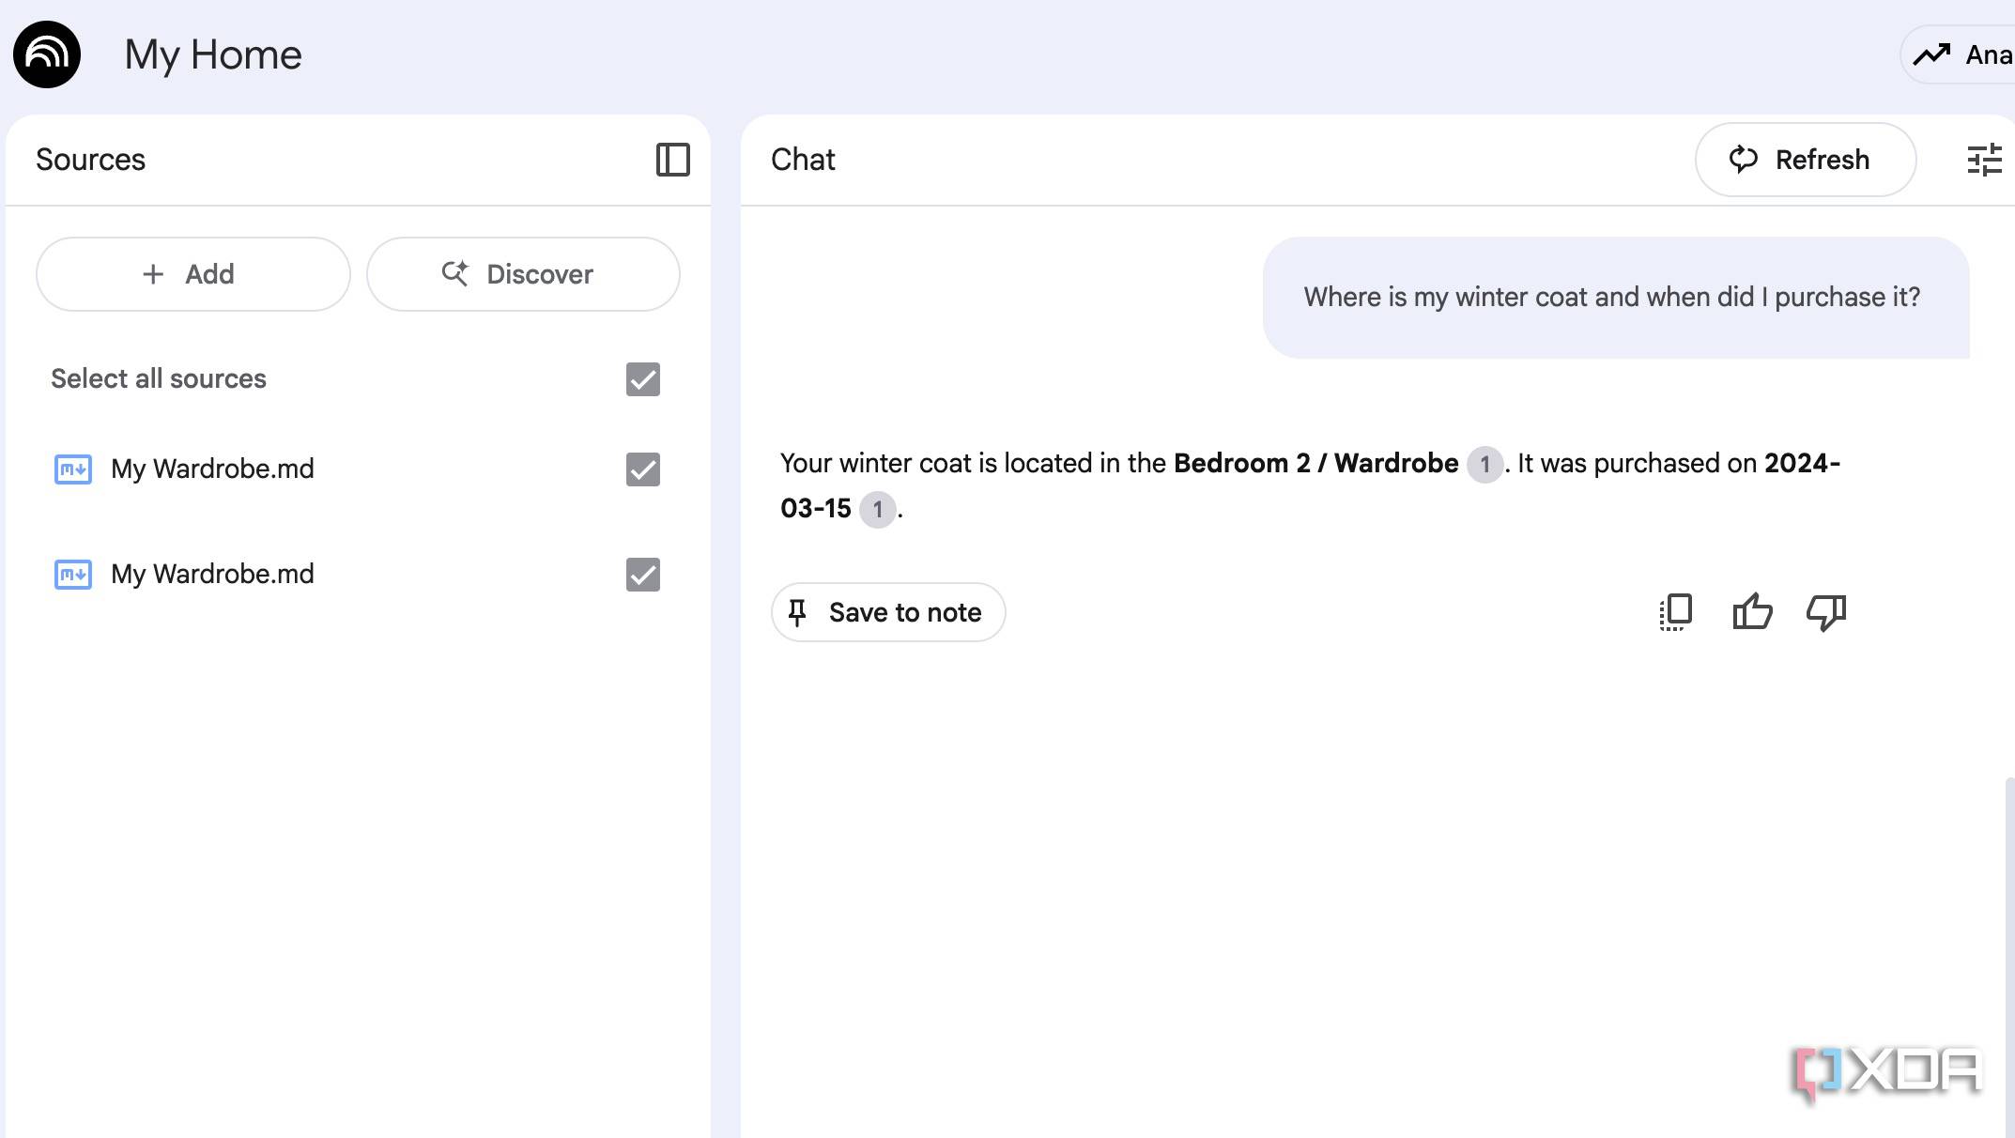This screenshot has height=1138, width=2015.
Task: Collapse the Sources panel
Action: (x=672, y=160)
